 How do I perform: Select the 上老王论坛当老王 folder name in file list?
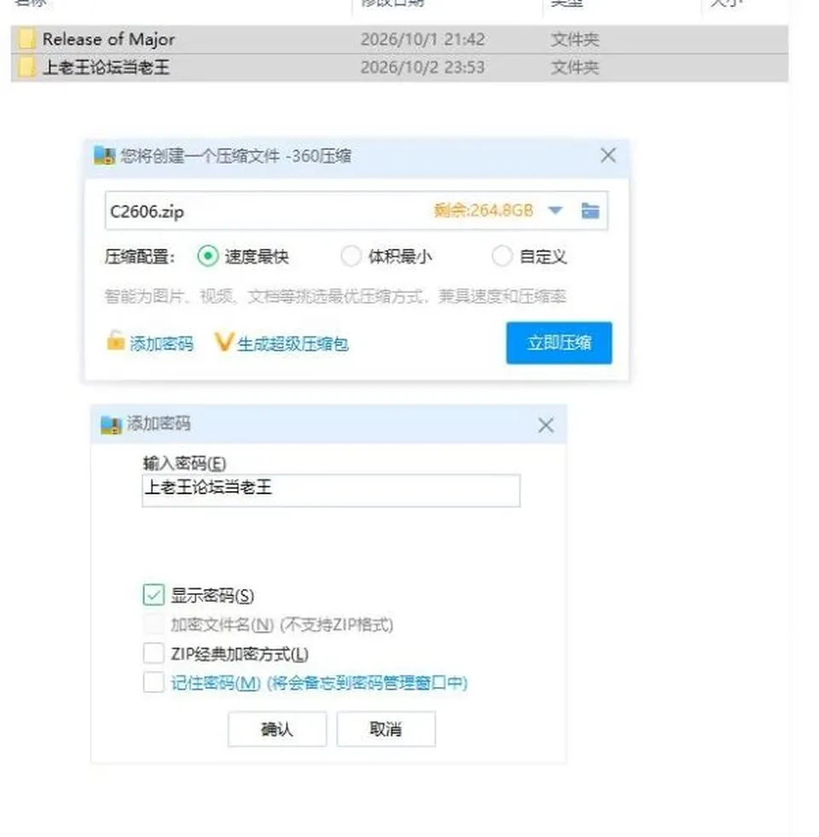click(107, 67)
